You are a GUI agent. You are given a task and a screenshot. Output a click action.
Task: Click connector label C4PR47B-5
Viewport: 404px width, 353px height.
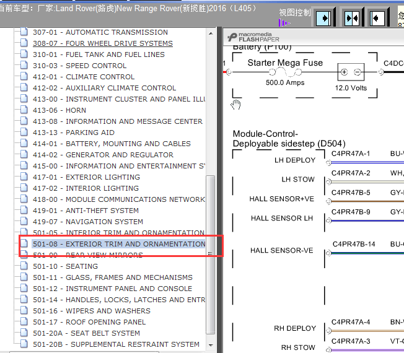pyautogui.click(x=351, y=193)
